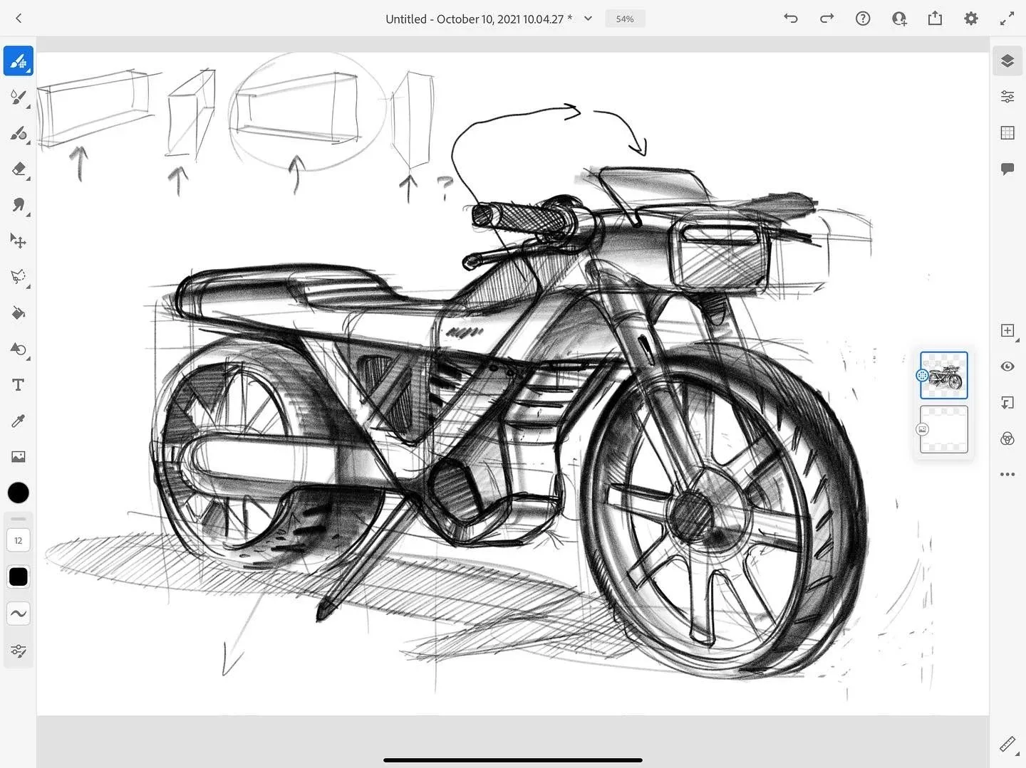Select the vector brush tool
1026x768 pixels.
tap(19, 134)
